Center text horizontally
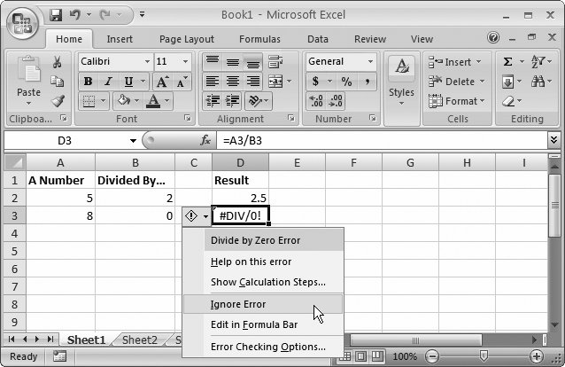Viewport: 565px width, 367px height. pyautogui.click(x=233, y=82)
